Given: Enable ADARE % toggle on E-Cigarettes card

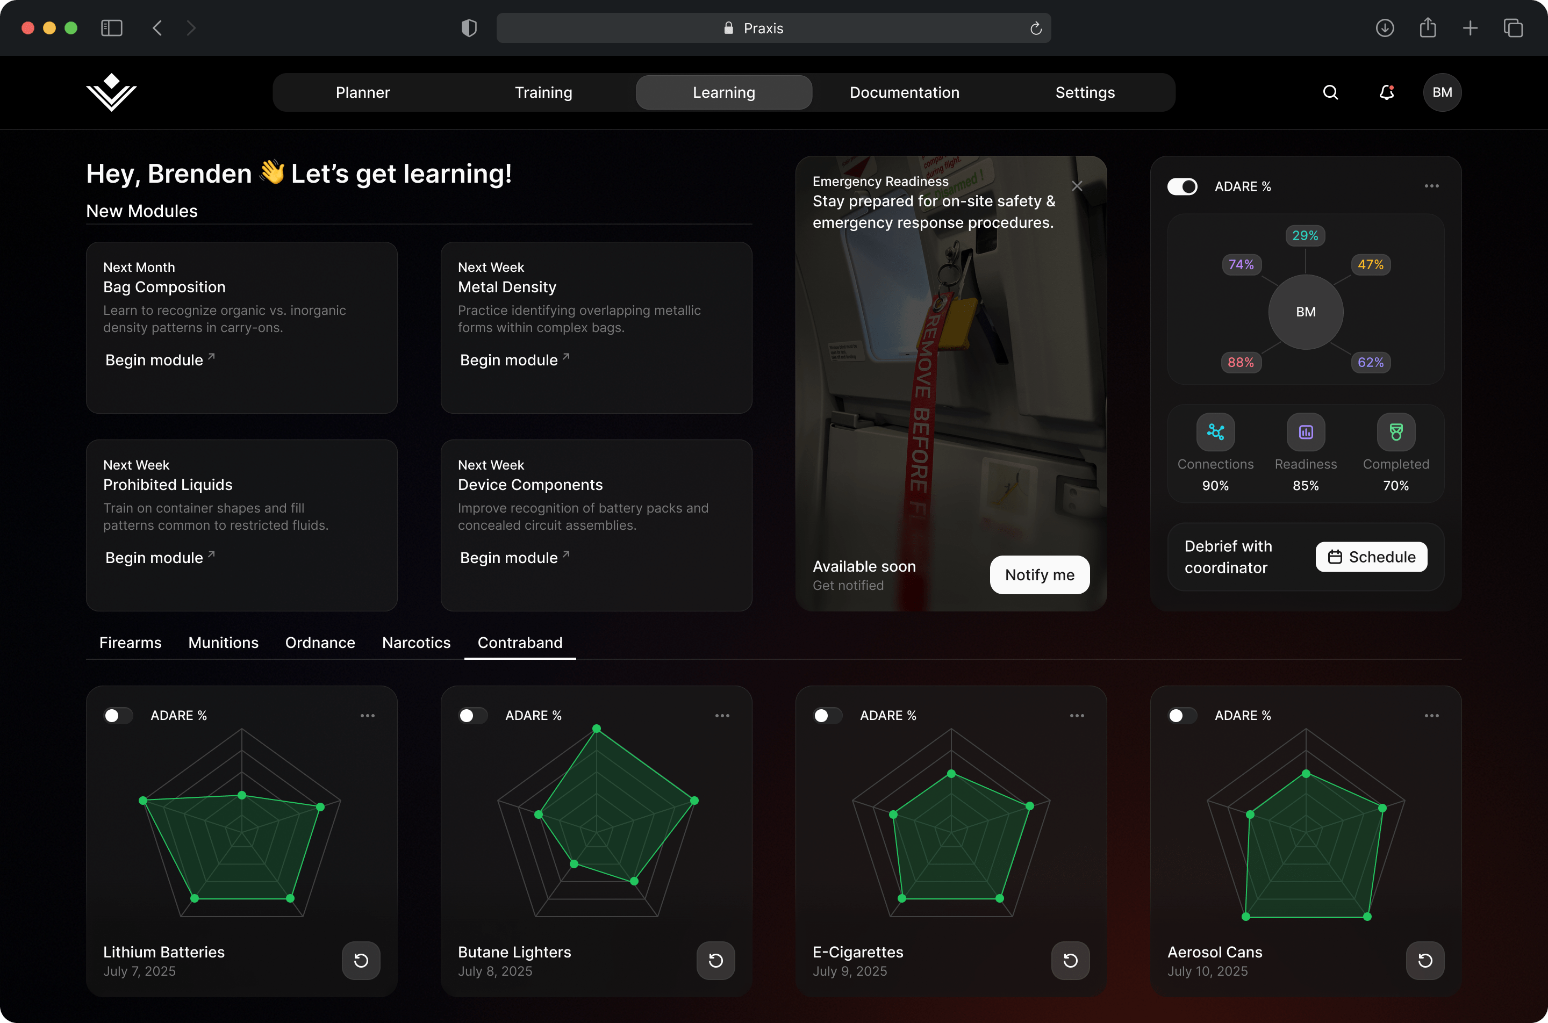Looking at the screenshot, I should (x=828, y=716).
